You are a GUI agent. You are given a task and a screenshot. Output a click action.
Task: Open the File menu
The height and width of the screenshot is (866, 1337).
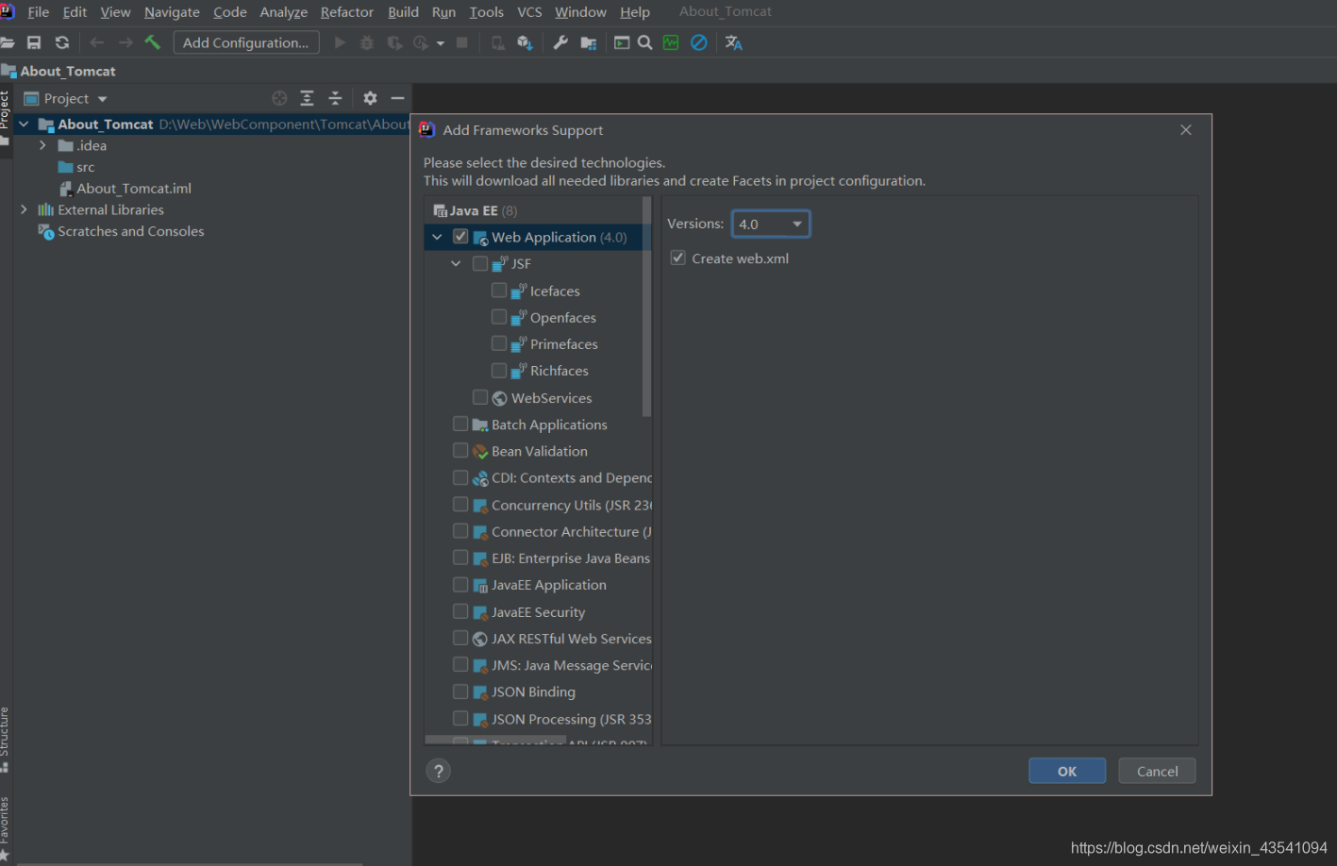coord(38,11)
